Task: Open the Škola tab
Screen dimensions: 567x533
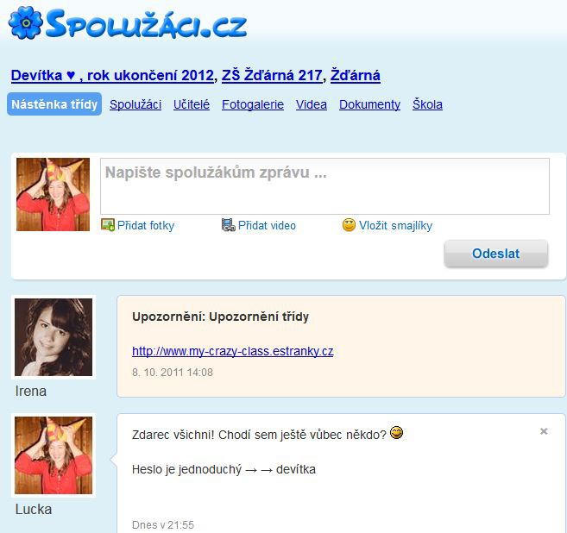Action: click(x=427, y=104)
